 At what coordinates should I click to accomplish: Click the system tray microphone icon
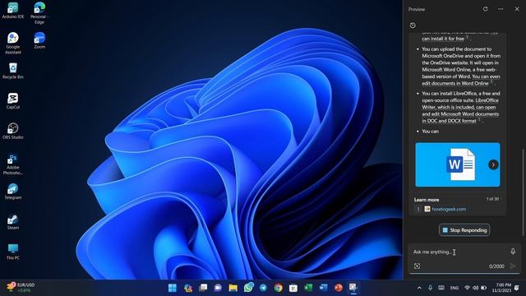(430, 288)
